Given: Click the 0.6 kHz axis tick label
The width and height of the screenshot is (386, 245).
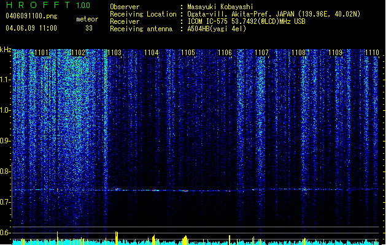Looking at the screenshot, I should [x=6, y=233].
